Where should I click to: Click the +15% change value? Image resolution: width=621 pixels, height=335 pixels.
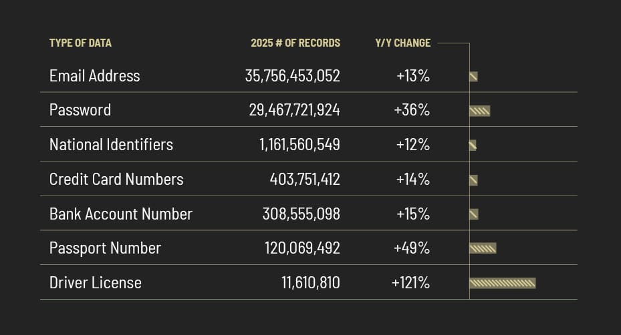[x=412, y=214]
